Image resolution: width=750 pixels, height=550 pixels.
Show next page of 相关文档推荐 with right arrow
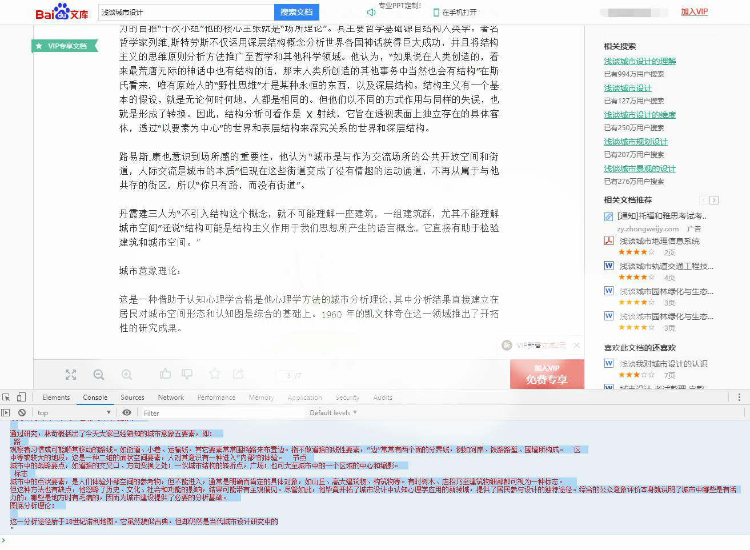click(714, 200)
